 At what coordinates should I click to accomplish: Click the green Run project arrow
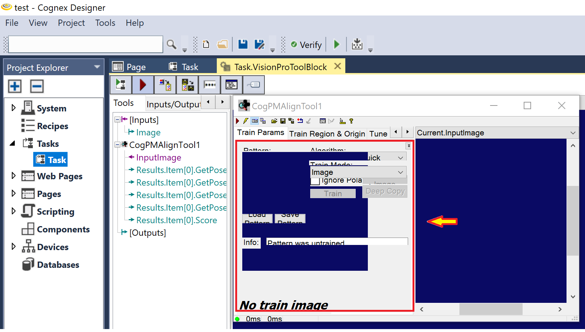[336, 45]
